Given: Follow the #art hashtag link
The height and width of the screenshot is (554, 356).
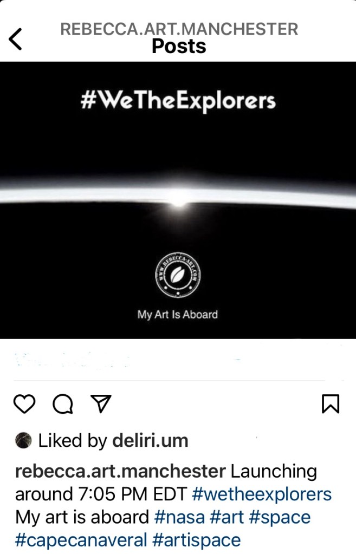Looking at the screenshot, I should [x=226, y=517].
